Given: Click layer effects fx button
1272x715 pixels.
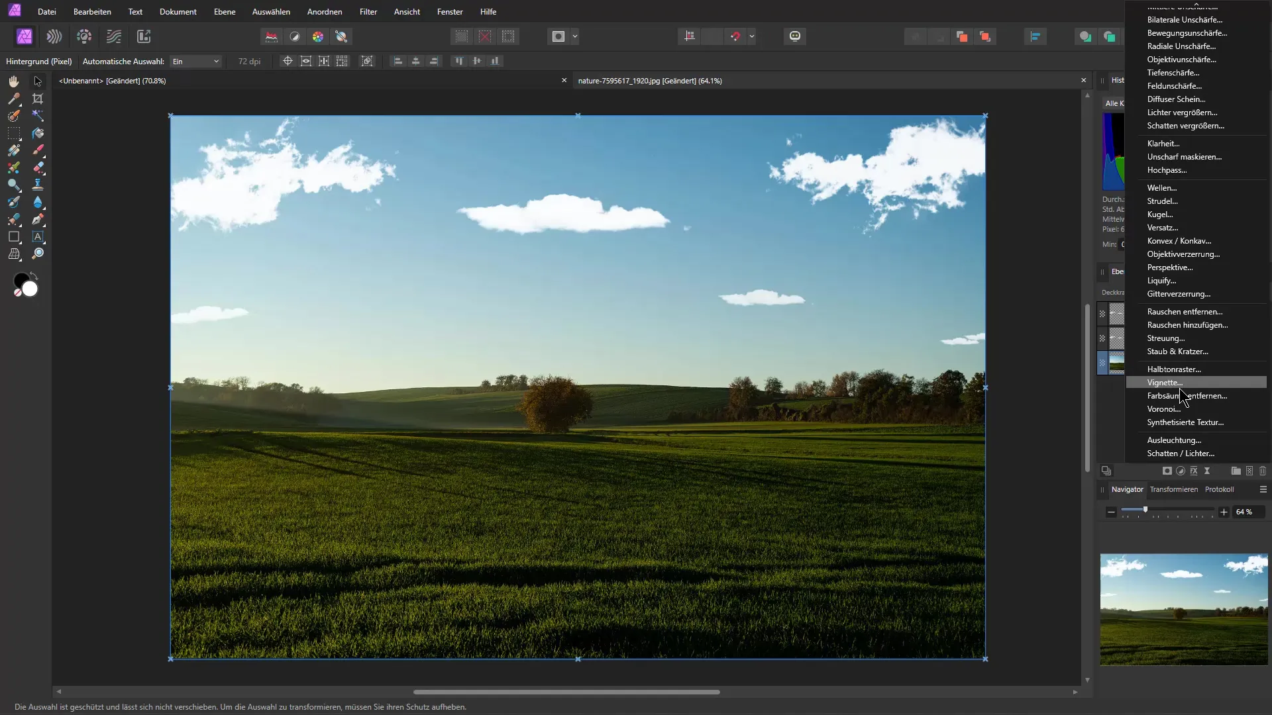Looking at the screenshot, I should (x=1194, y=471).
